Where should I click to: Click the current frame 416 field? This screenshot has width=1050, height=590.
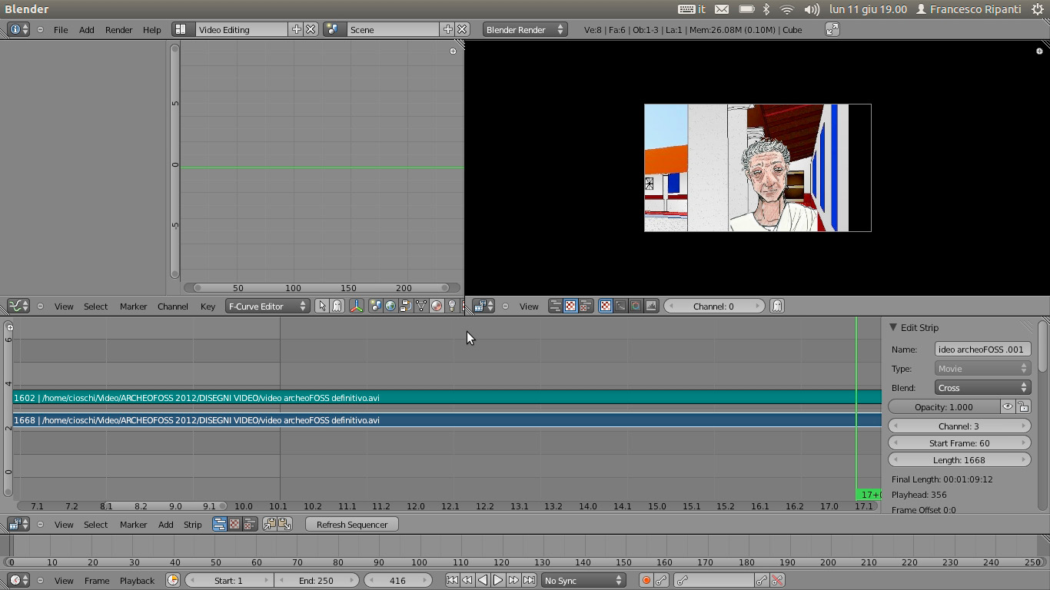click(x=397, y=580)
